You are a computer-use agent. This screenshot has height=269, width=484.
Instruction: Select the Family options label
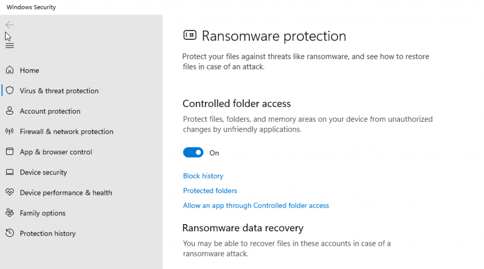(x=43, y=213)
